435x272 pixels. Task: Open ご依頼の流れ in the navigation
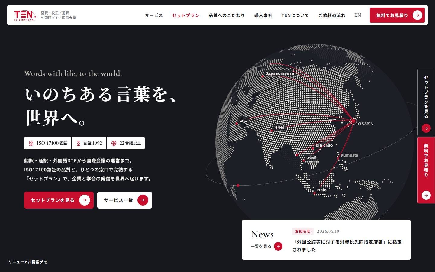point(332,15)
